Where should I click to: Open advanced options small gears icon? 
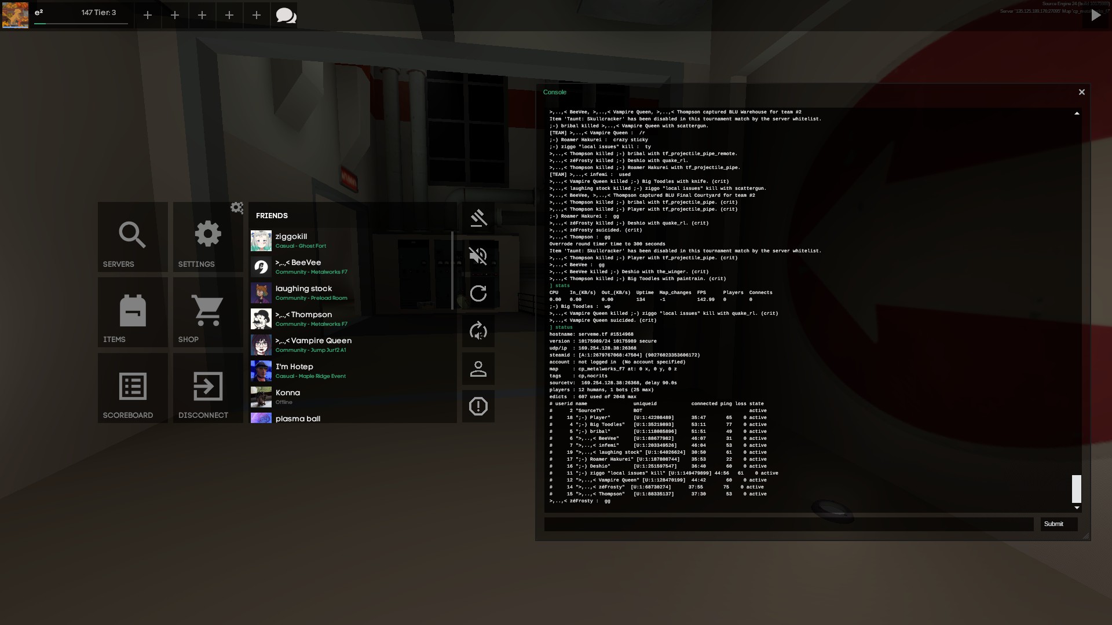click(237, 208)
